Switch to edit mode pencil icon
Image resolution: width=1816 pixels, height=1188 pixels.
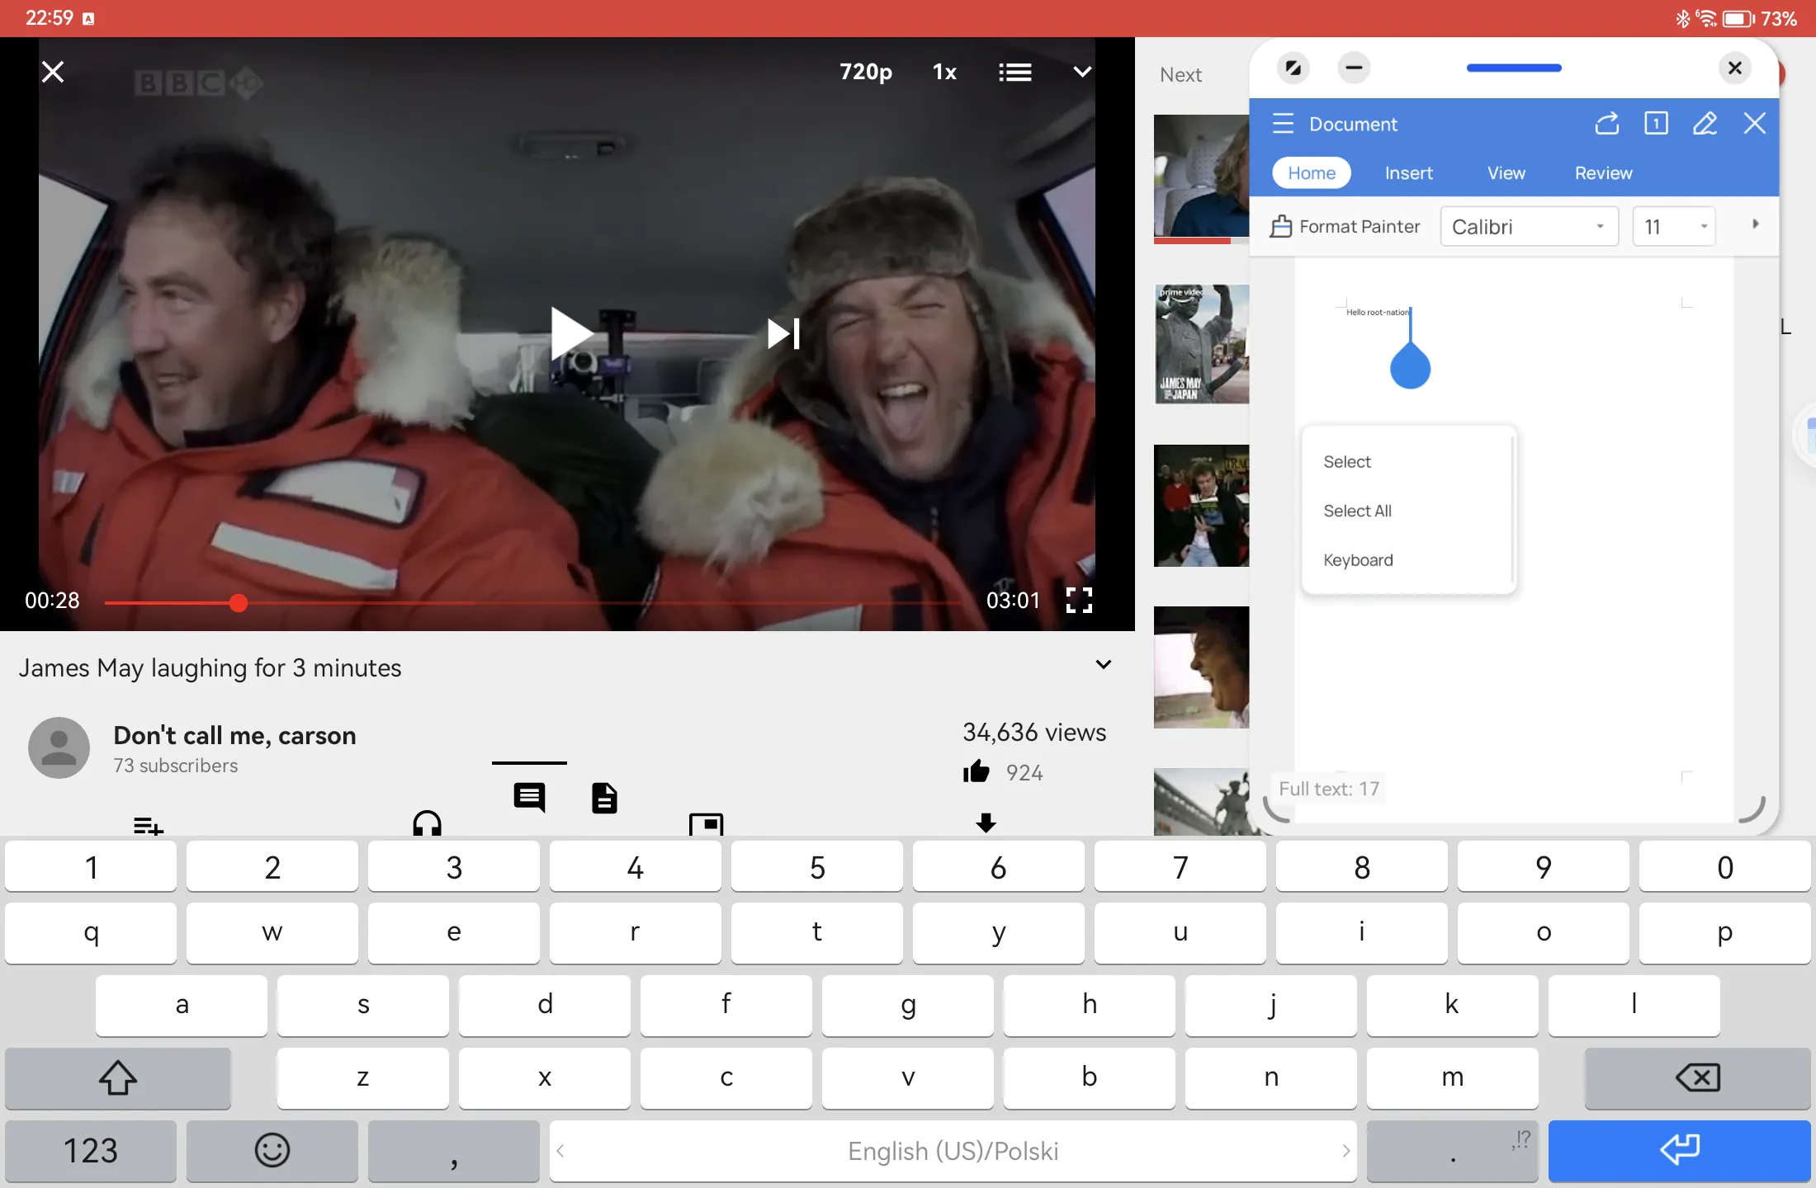[x=1705, y=124]
